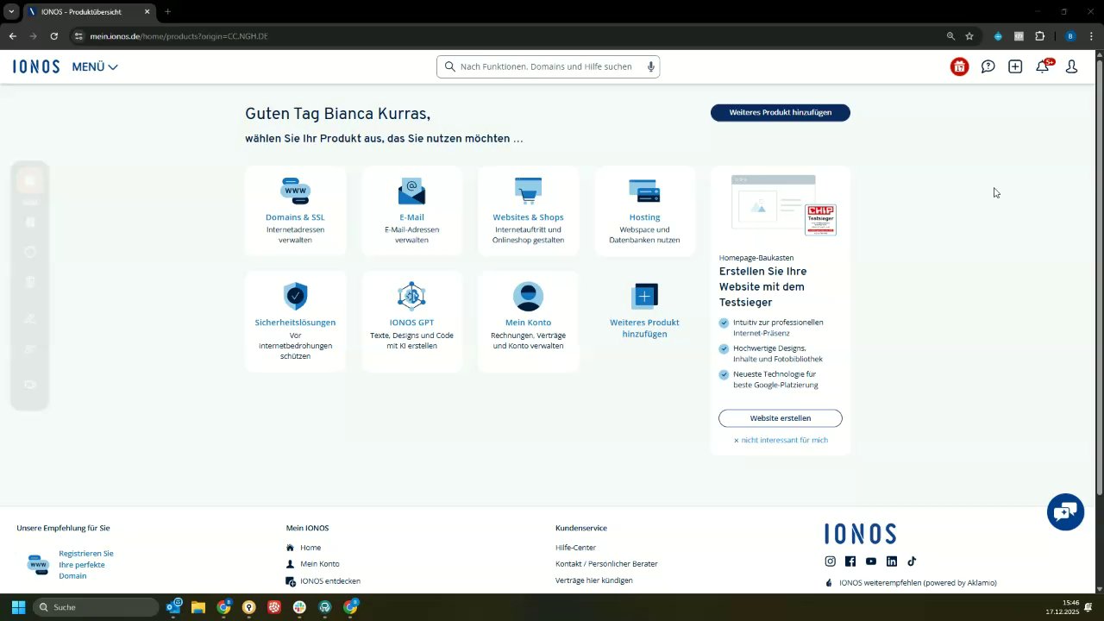Open the Hilfe-Center footer link

coord(575,548)
